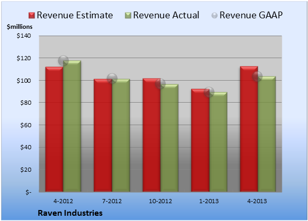Select the 'Revenue Actual' legend label
Viewport: 308px width, 221px height.
(x=166, y=15)
